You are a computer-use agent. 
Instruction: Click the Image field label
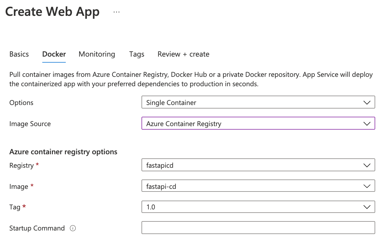tap(19, 187)
